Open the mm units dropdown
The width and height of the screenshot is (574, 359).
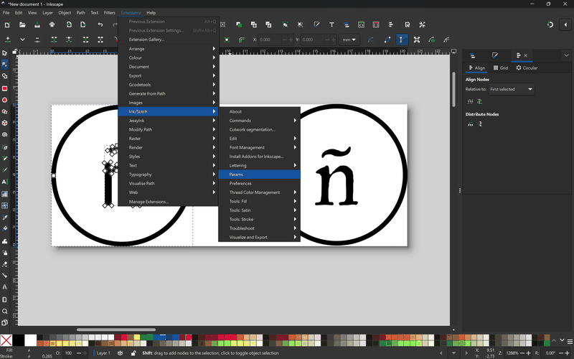[x=349, y=39]
